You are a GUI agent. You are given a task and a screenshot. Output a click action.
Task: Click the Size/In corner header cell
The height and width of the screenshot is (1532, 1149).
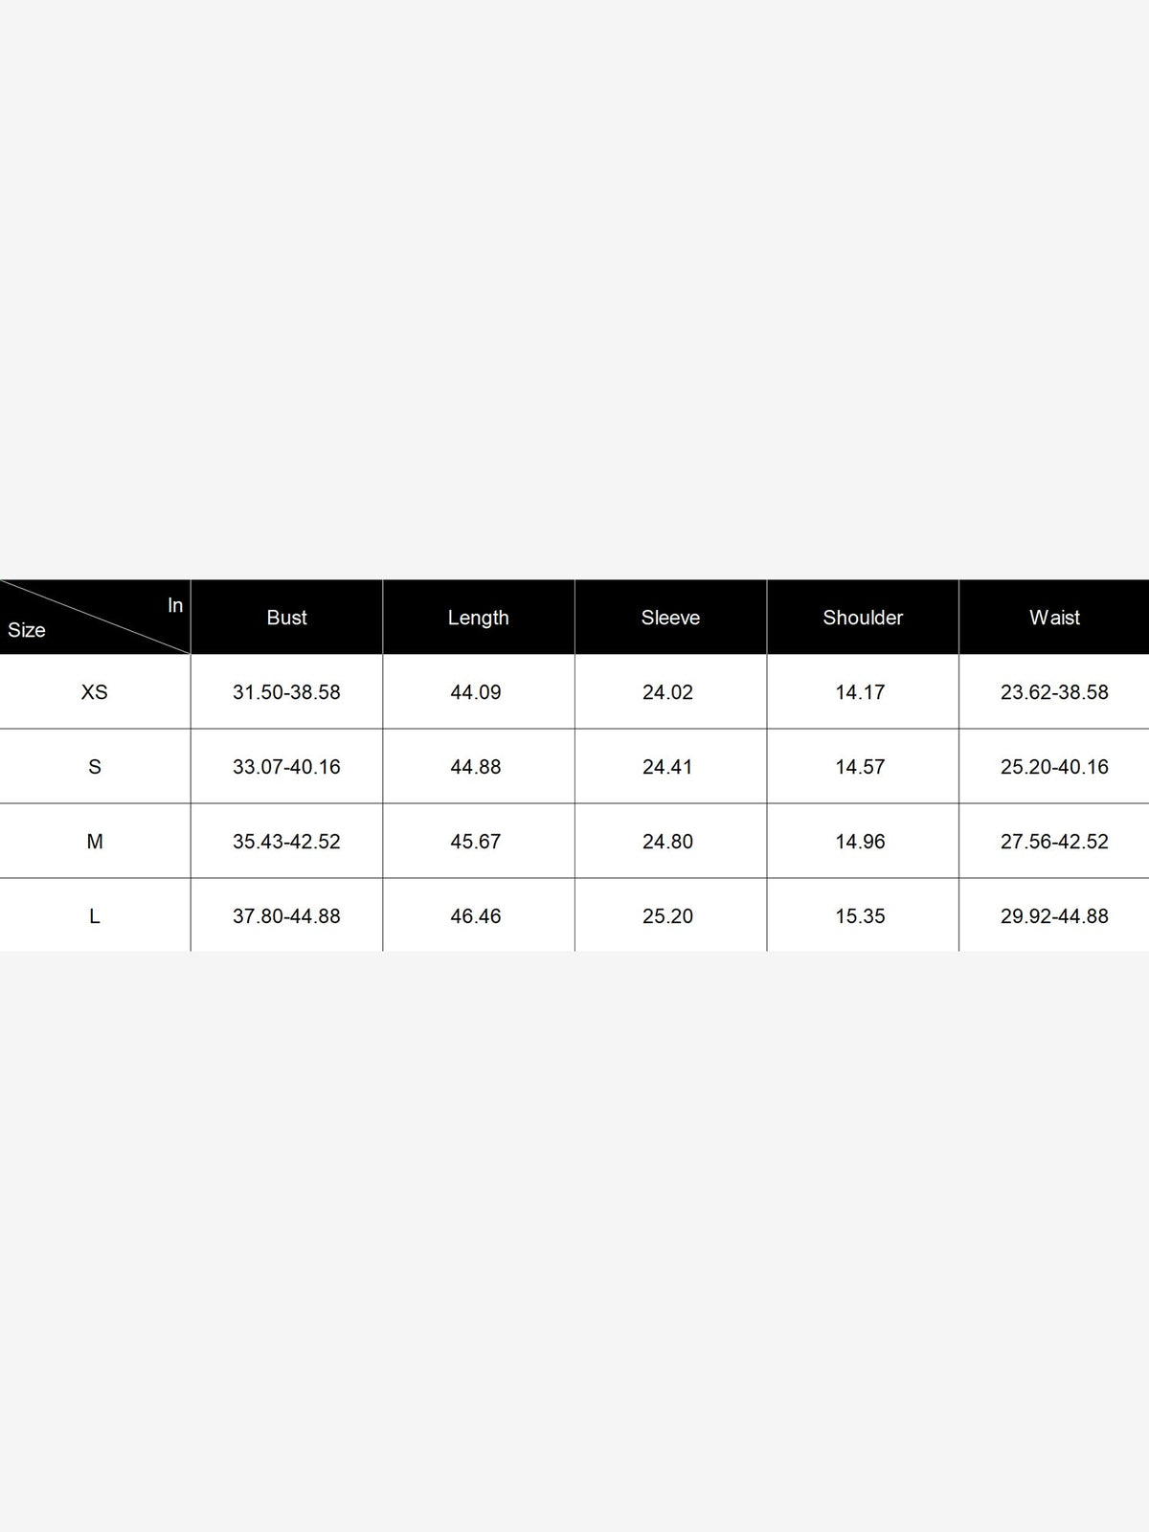[x=95, y=617]
